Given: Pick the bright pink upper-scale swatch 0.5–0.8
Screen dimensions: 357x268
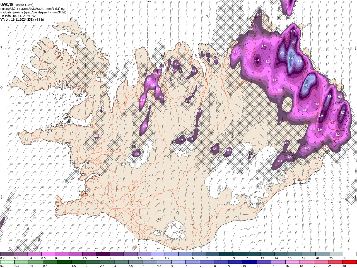Looking at the screenshot, I should pyautogui.click(x=48, y=254).
